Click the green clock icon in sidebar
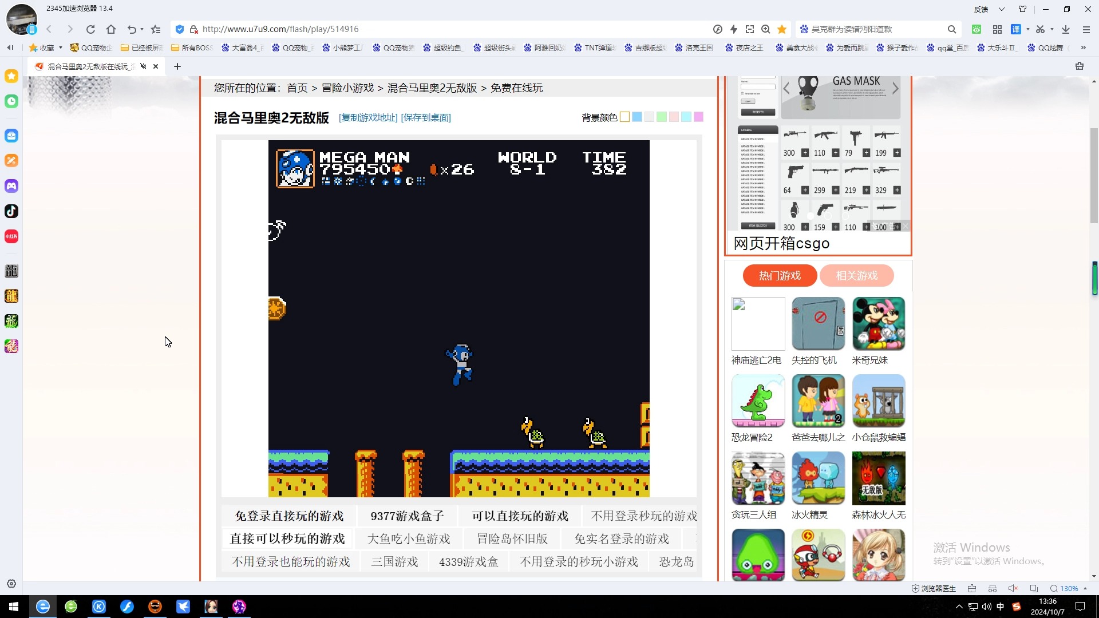This screenshot has width=1099, height=618. click(x=11, y=101)
